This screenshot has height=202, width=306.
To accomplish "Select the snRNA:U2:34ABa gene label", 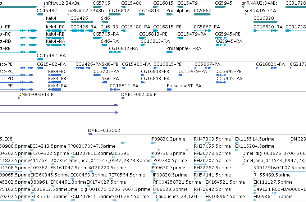I will [61, 3].
